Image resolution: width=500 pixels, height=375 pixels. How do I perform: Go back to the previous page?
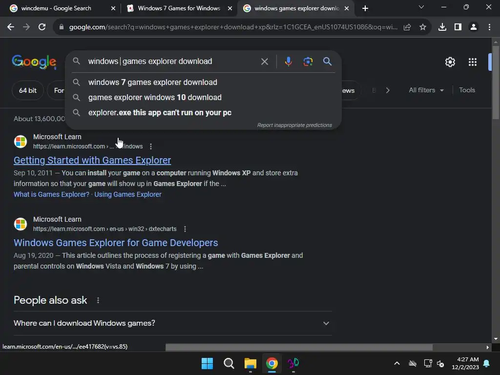click(11, 27)
